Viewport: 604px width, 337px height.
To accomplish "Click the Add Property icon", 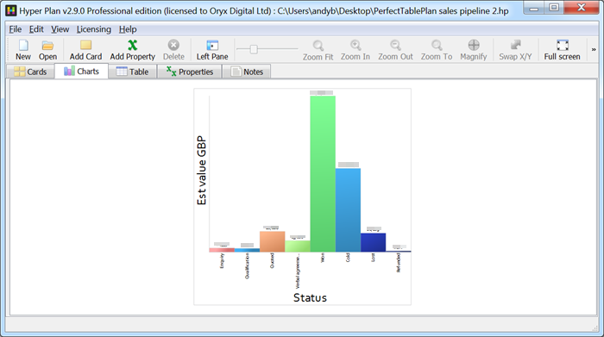I will pyautogui.click(x=133, y=50).
